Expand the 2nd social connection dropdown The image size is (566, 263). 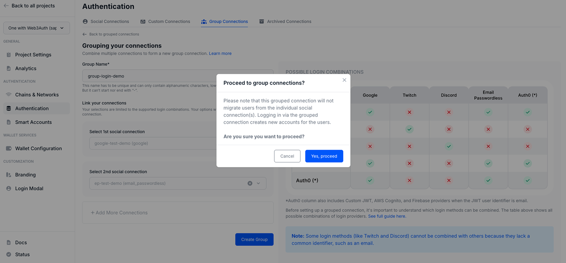(x=258, y=183)
